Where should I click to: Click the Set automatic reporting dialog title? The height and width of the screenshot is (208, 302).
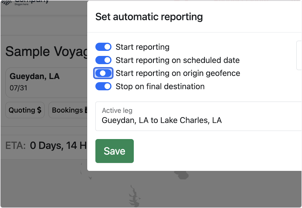click(x=149, y=17)
